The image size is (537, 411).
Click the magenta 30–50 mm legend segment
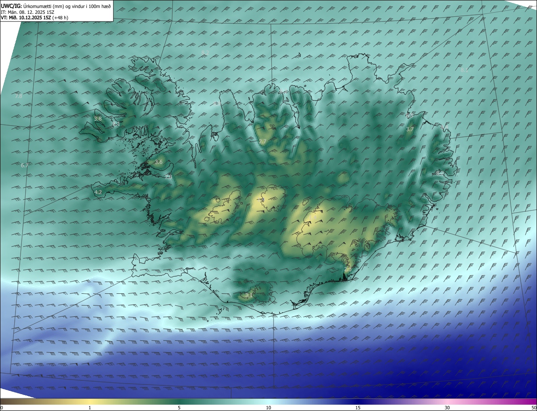pos(492,401)
